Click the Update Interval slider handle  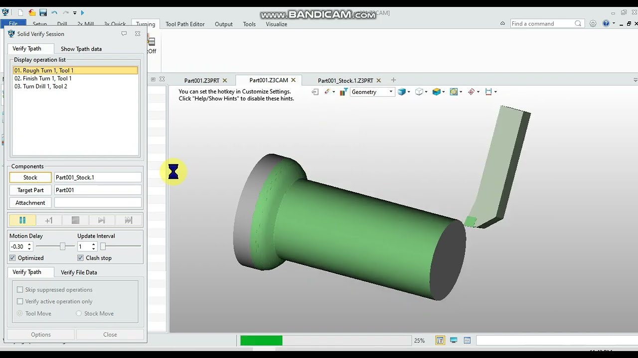click(x=103, y=247)
